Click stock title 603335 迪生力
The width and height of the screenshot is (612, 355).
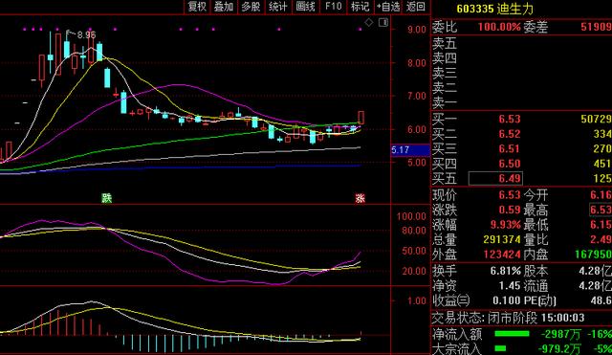[x=495, y=9]
